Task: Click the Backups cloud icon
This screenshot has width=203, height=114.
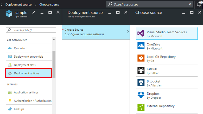Action: [10, 109]
